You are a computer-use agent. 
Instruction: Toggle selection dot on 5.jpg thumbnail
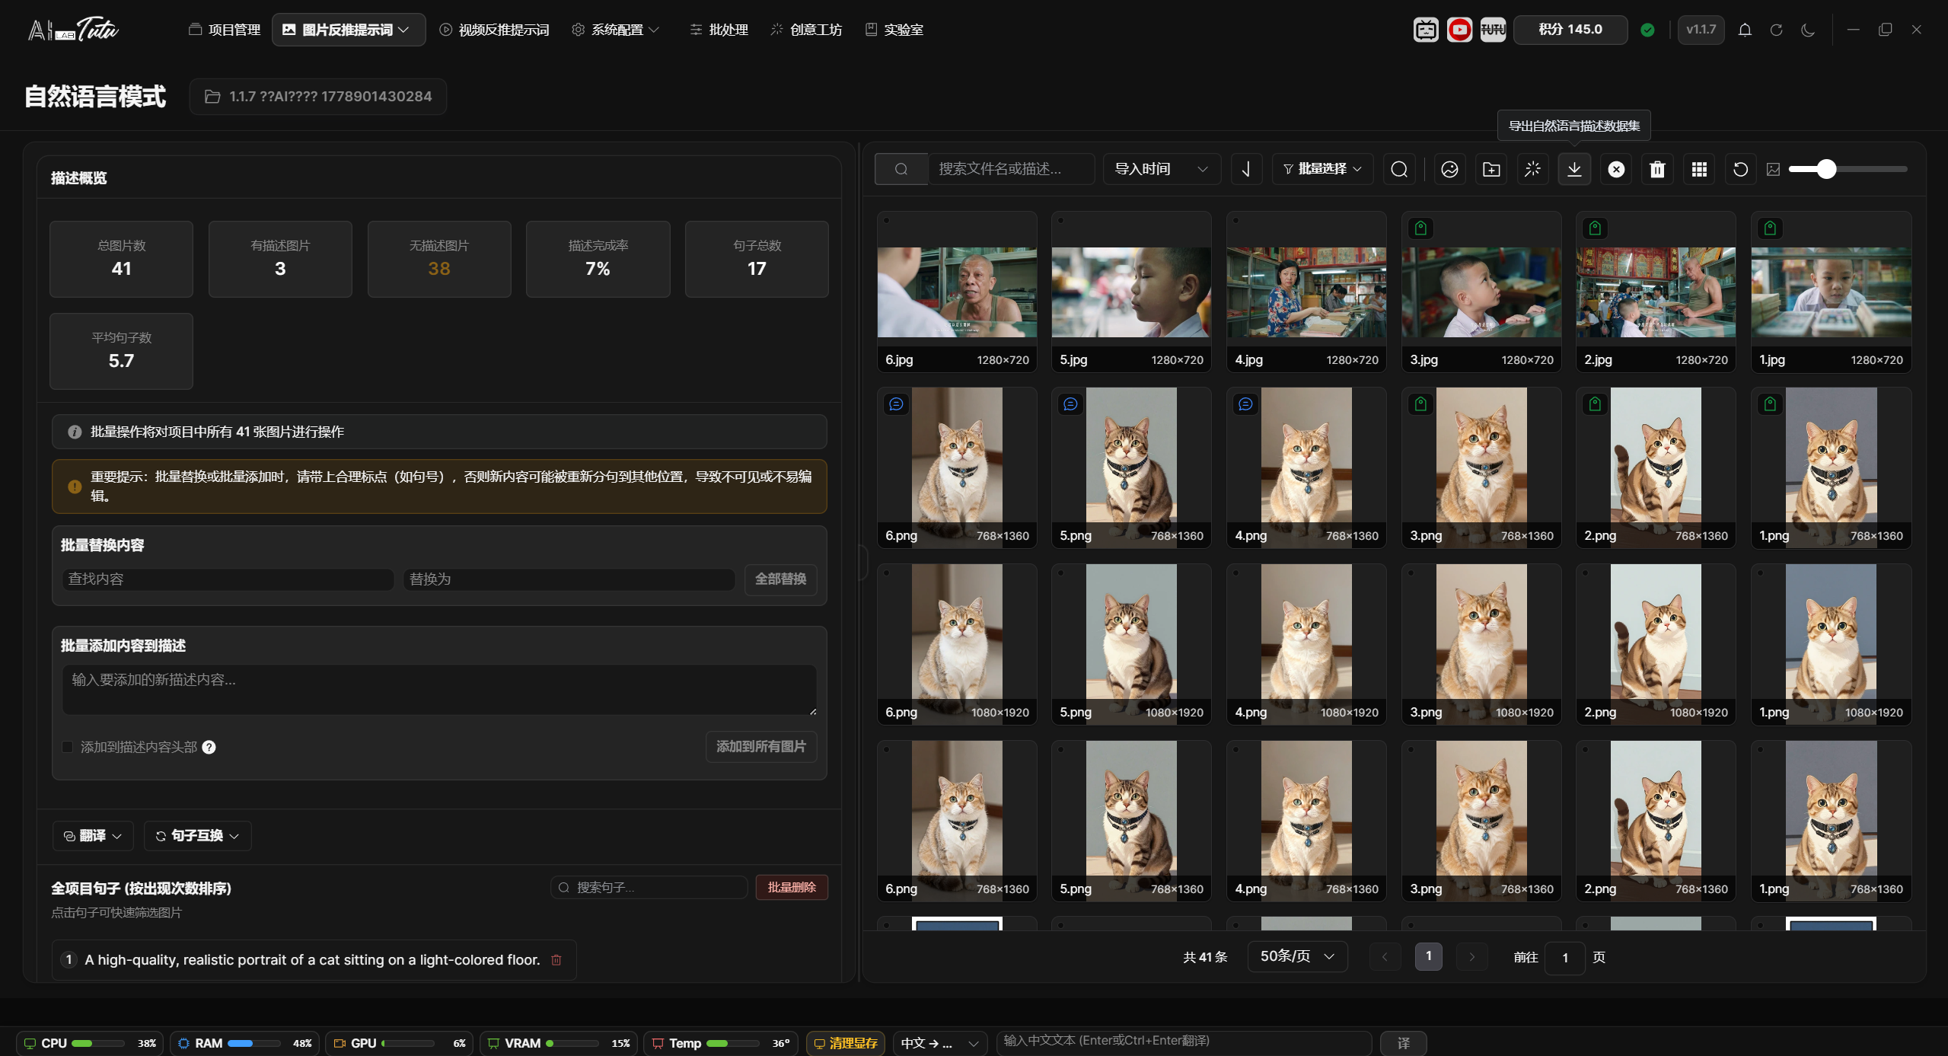click(x=1061, y=221)
